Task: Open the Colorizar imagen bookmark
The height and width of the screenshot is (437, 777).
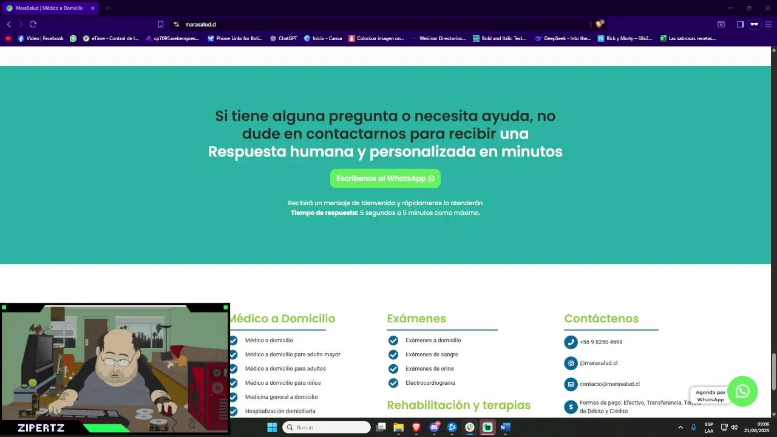Action: (376, 38)
